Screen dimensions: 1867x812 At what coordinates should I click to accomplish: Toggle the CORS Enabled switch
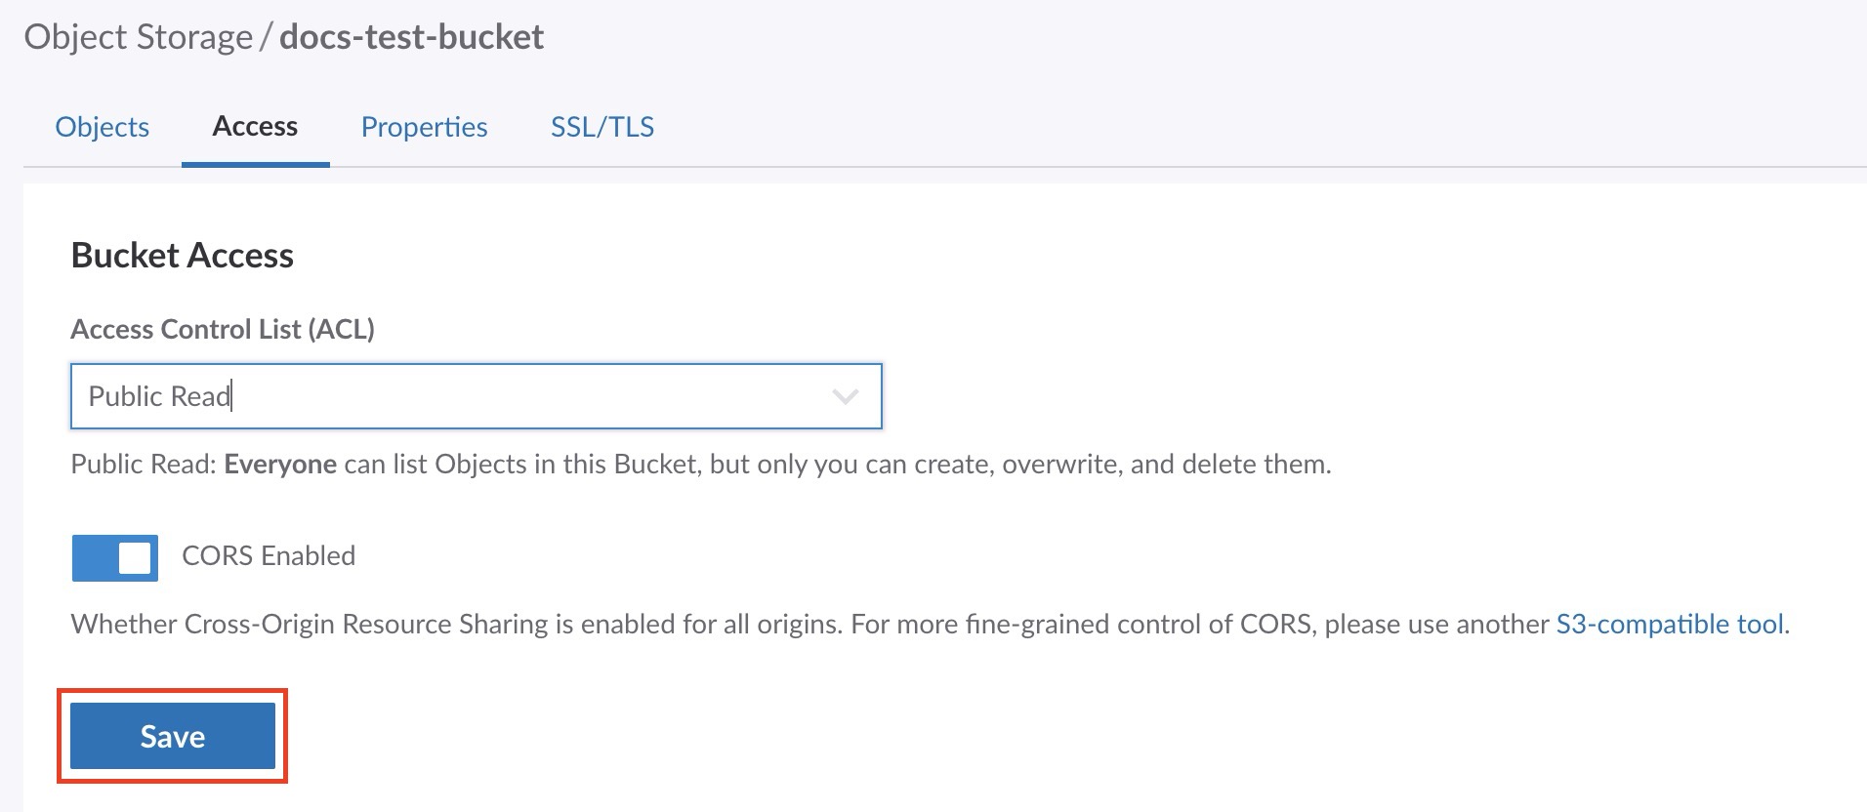[x=115, y=557]
